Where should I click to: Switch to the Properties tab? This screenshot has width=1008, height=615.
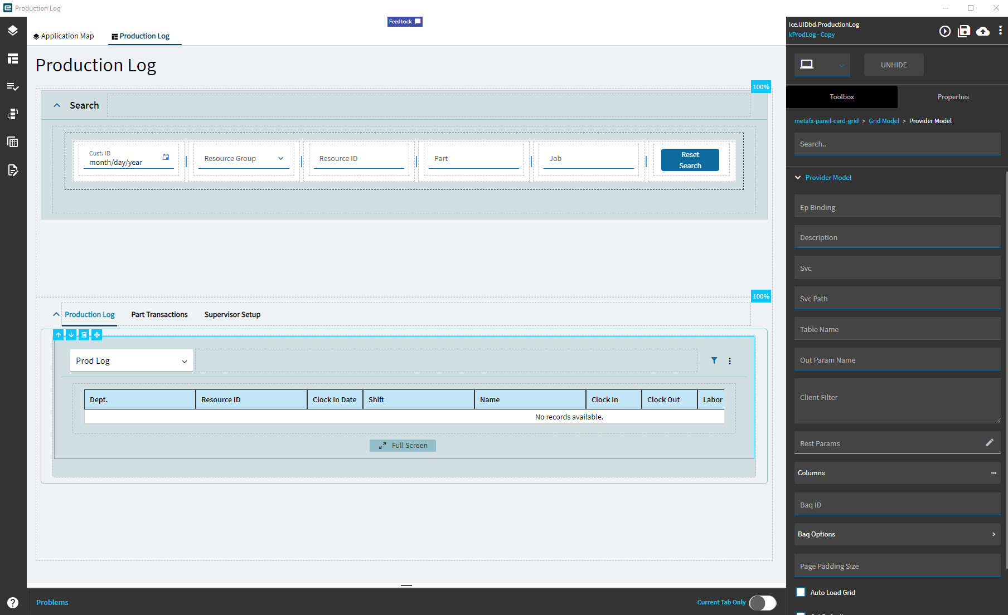point(953,97)
